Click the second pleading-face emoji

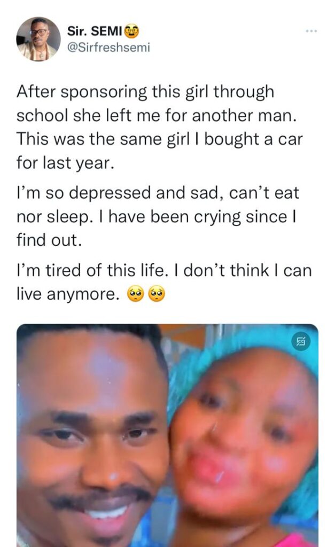coord(157,293)
